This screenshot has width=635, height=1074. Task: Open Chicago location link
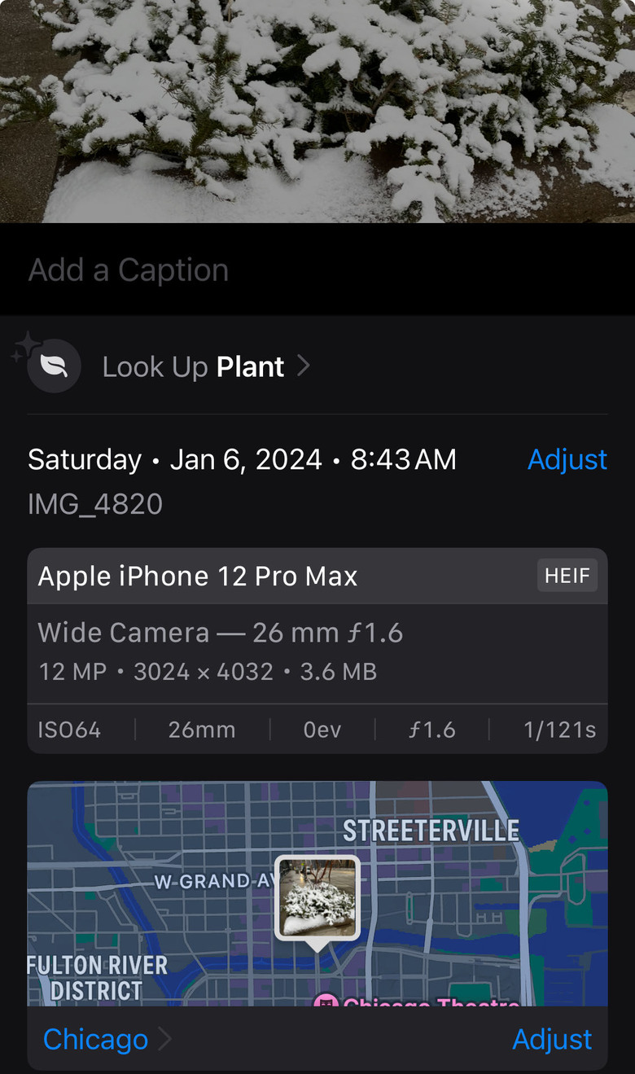(x=95, y=1039)
